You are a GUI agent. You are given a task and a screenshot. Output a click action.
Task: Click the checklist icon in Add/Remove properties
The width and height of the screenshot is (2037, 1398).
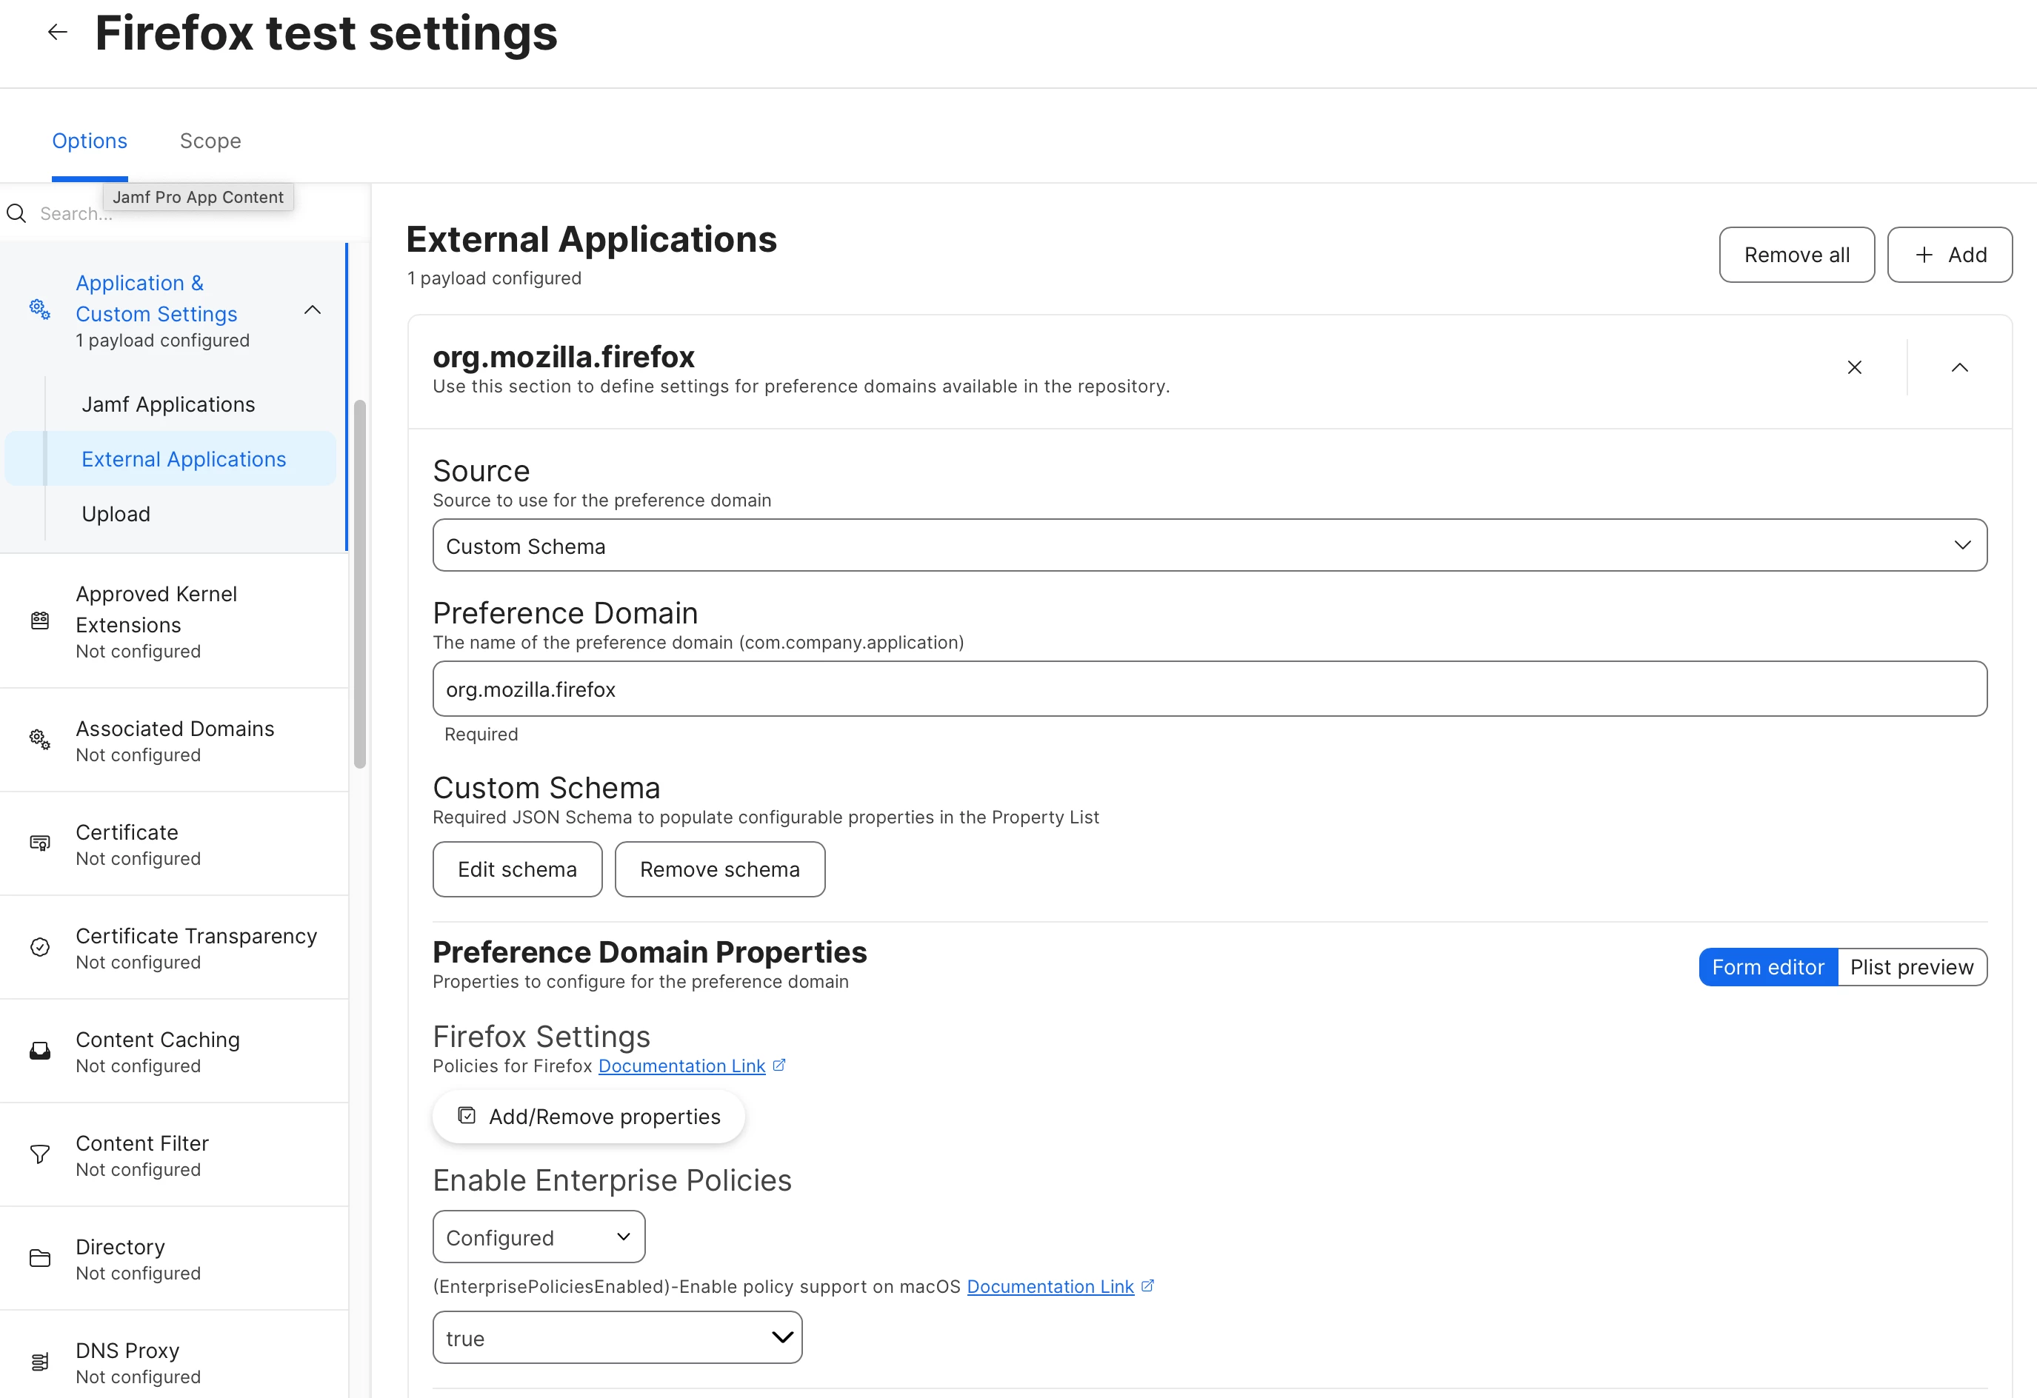(467, 1116)
